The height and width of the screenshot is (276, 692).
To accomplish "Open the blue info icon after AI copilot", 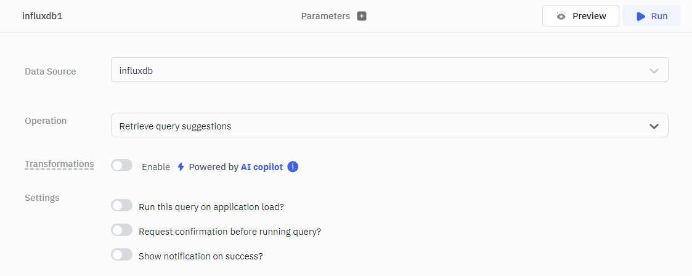I will 293,167.
